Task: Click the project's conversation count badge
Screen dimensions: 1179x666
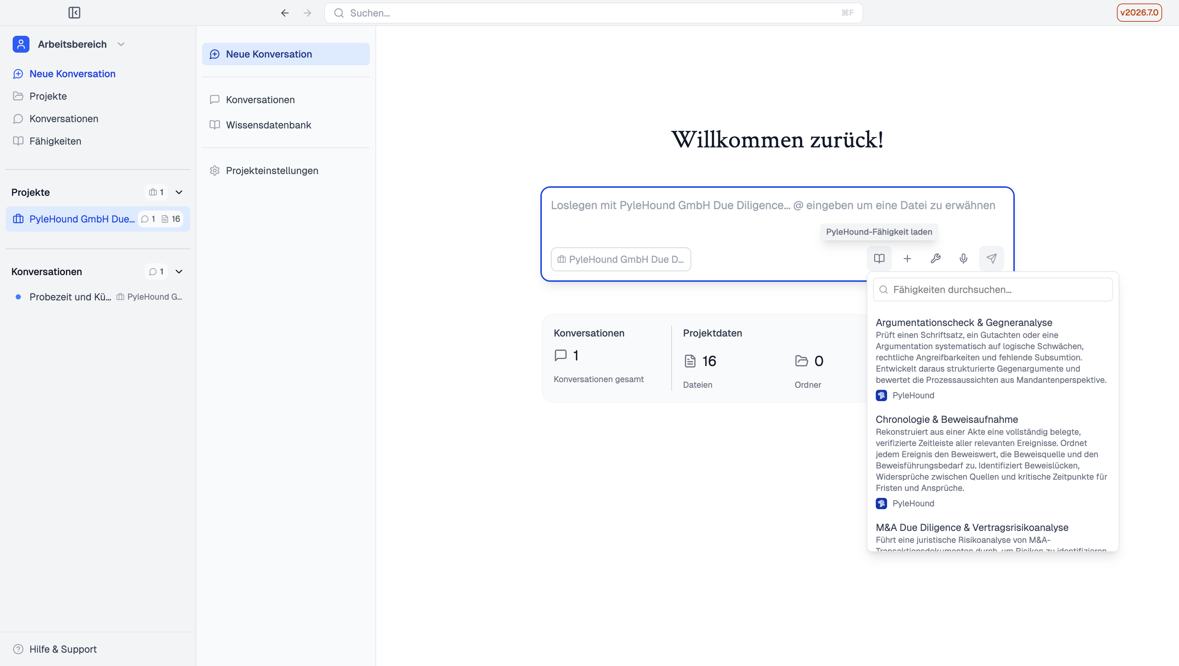Action: pos(148,219)
